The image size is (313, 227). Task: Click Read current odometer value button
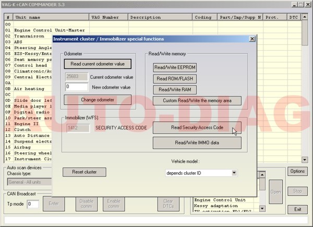point(98,64)
